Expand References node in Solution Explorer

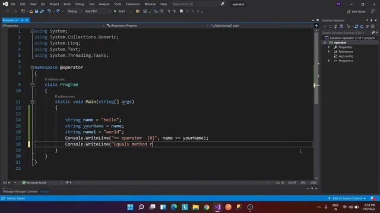[x=329, y=51]
